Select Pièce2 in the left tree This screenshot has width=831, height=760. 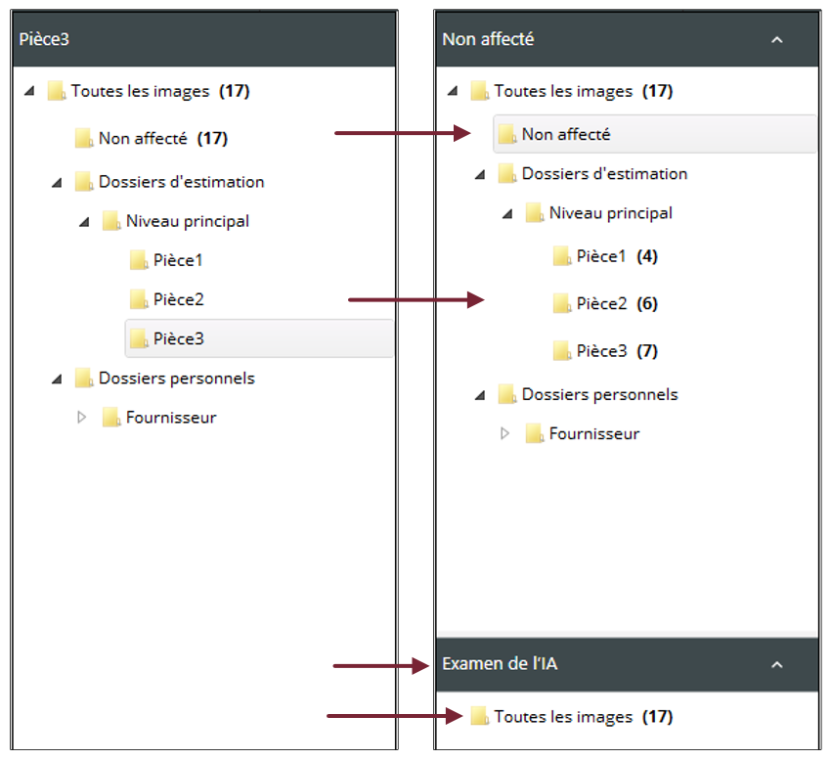point(179,300)
